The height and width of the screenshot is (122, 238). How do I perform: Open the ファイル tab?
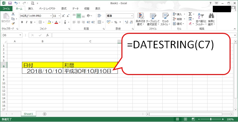[6, 9]
